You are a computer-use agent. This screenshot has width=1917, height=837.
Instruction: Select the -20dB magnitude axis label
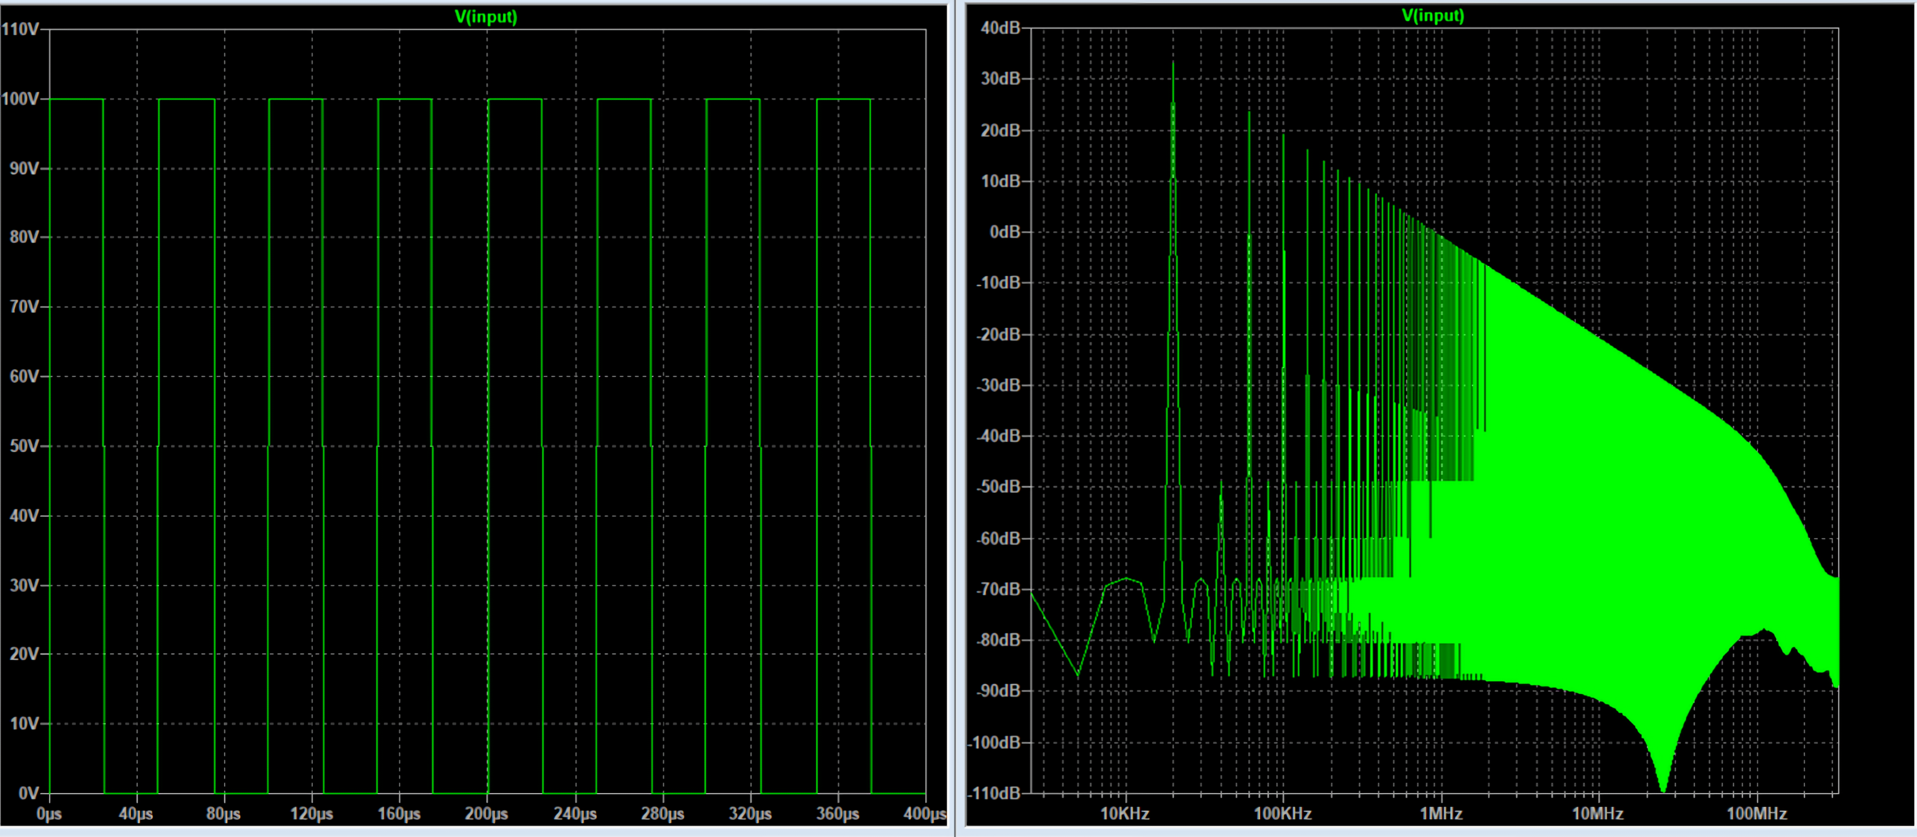(998, 334)
